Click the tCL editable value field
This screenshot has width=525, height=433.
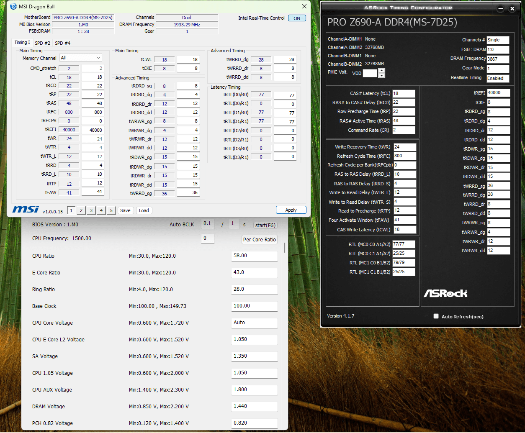click(93, 77)
